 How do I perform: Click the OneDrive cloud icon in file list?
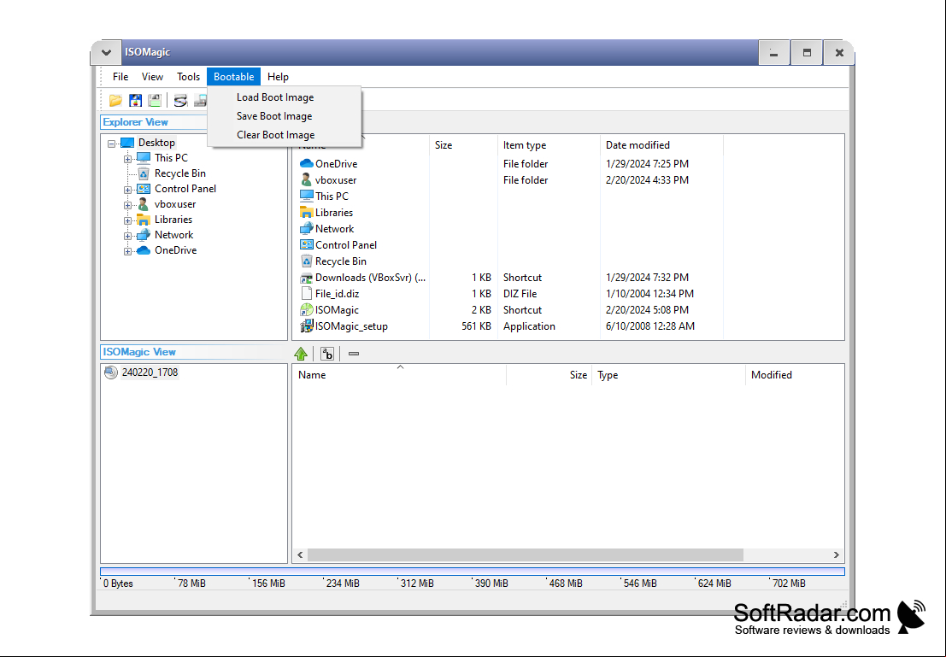coord(307,163)
